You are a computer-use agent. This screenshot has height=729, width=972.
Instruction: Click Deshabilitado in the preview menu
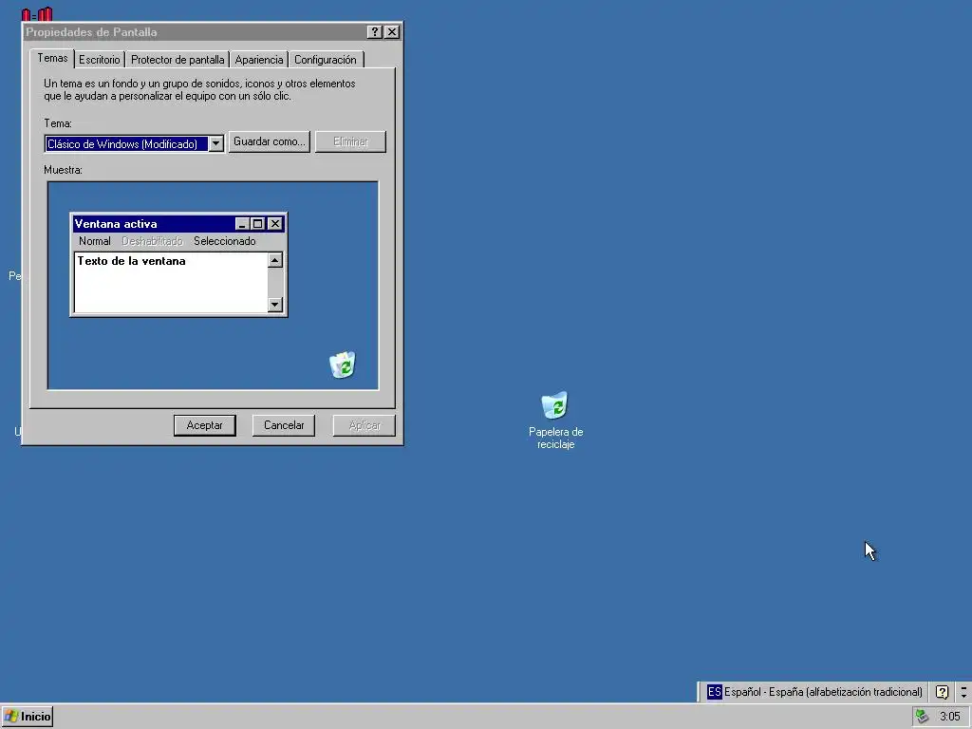[153, 241]
